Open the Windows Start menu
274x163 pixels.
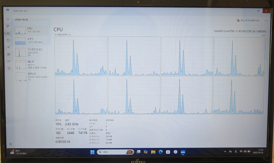click(x=92, y=152)
